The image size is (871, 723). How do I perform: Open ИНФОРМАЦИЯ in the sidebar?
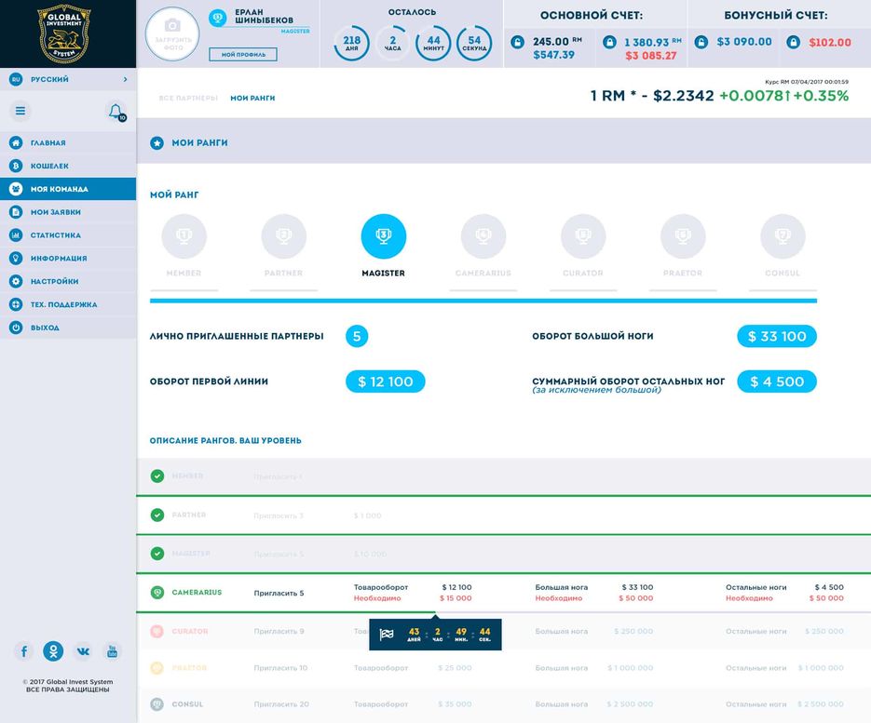click(68, 258)
